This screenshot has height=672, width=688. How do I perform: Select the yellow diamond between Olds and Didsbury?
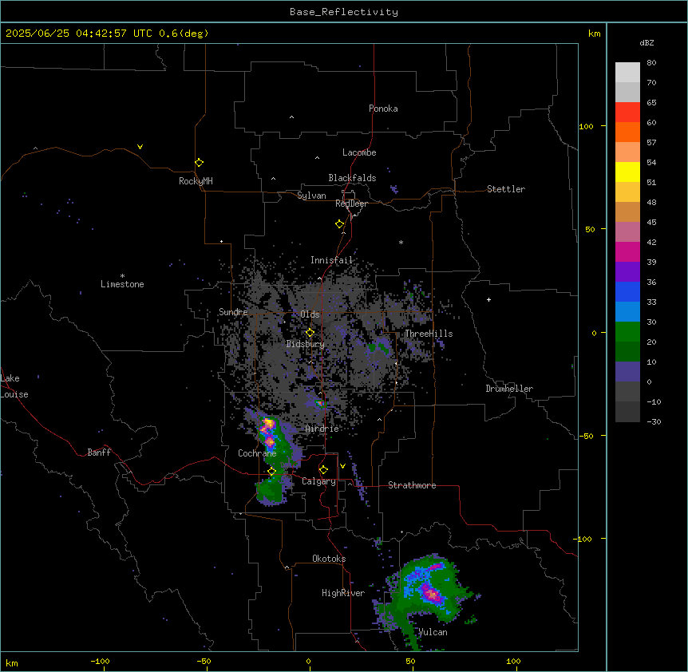310,333
